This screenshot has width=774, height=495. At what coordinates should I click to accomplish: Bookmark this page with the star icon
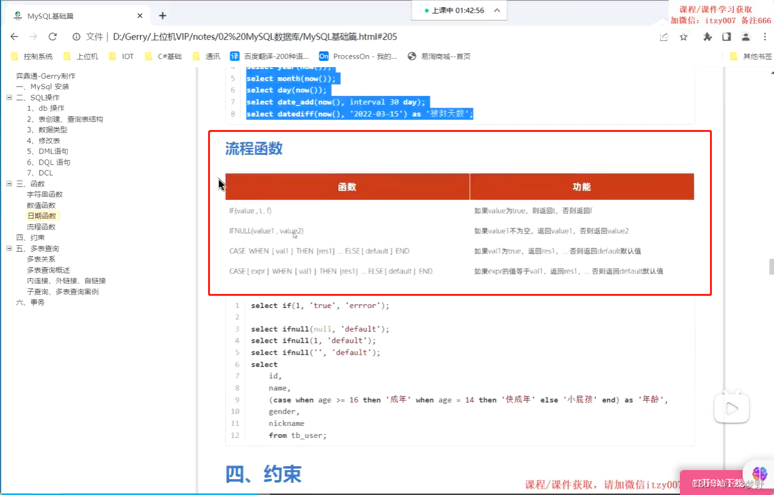point(683,37)
